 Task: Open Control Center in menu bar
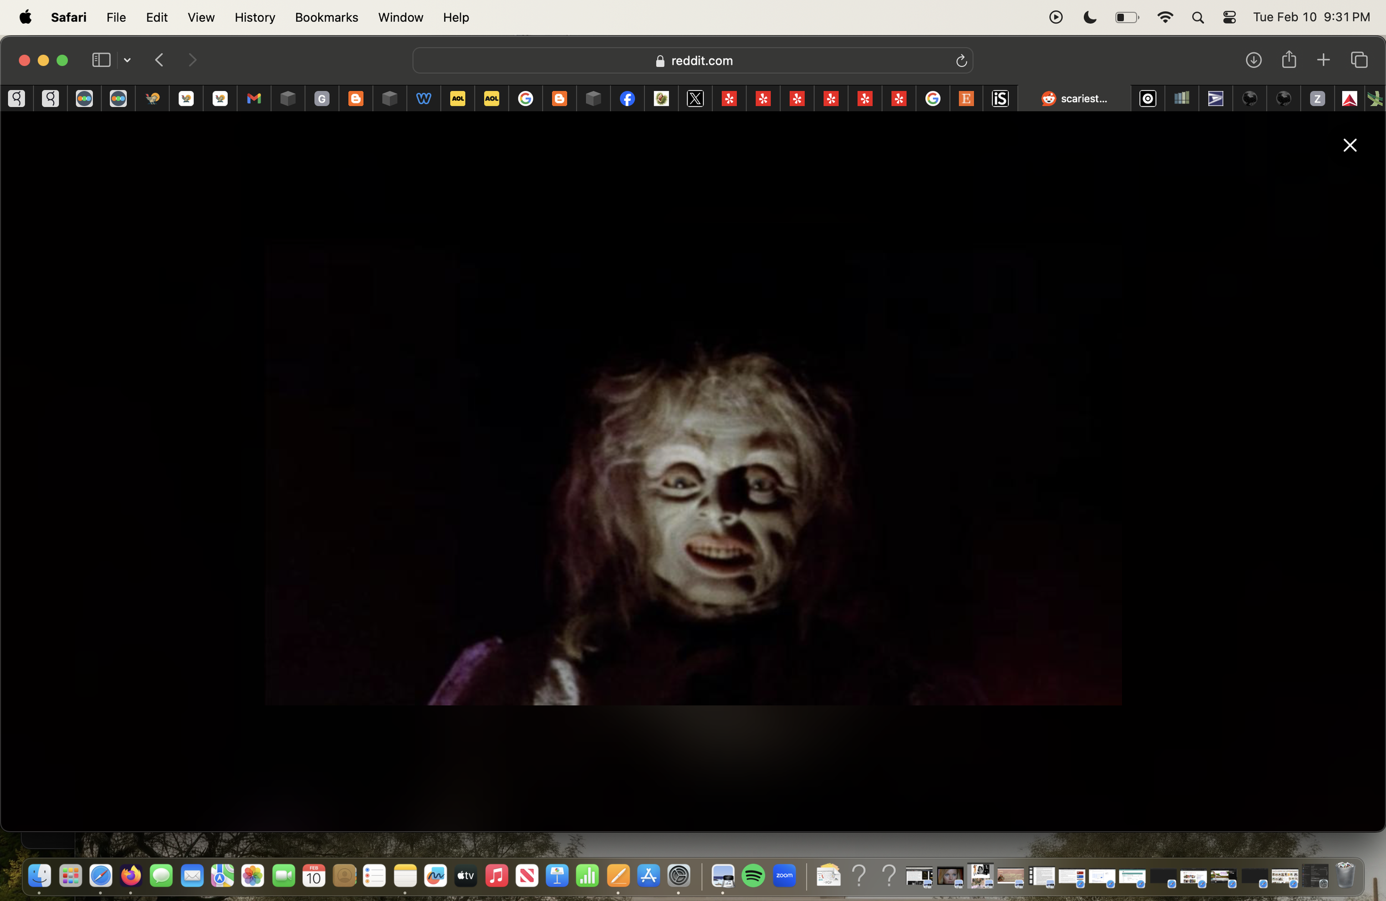[1229, 18]
